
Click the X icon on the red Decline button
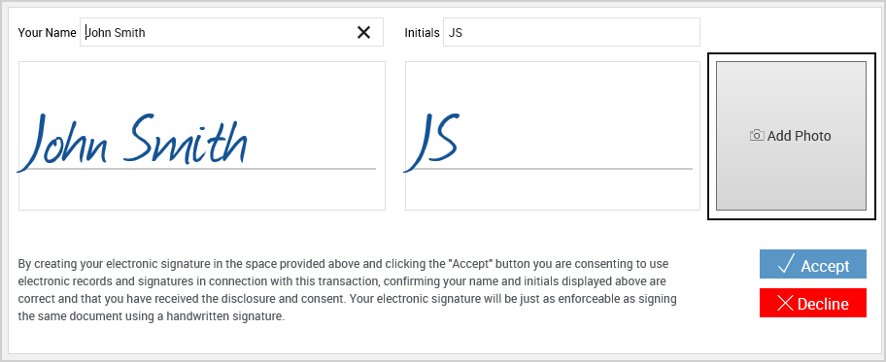tap(785, 303)
